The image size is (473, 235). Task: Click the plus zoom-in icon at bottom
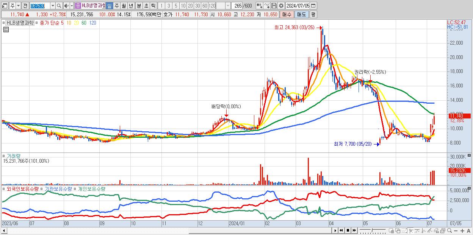(462, 231)
